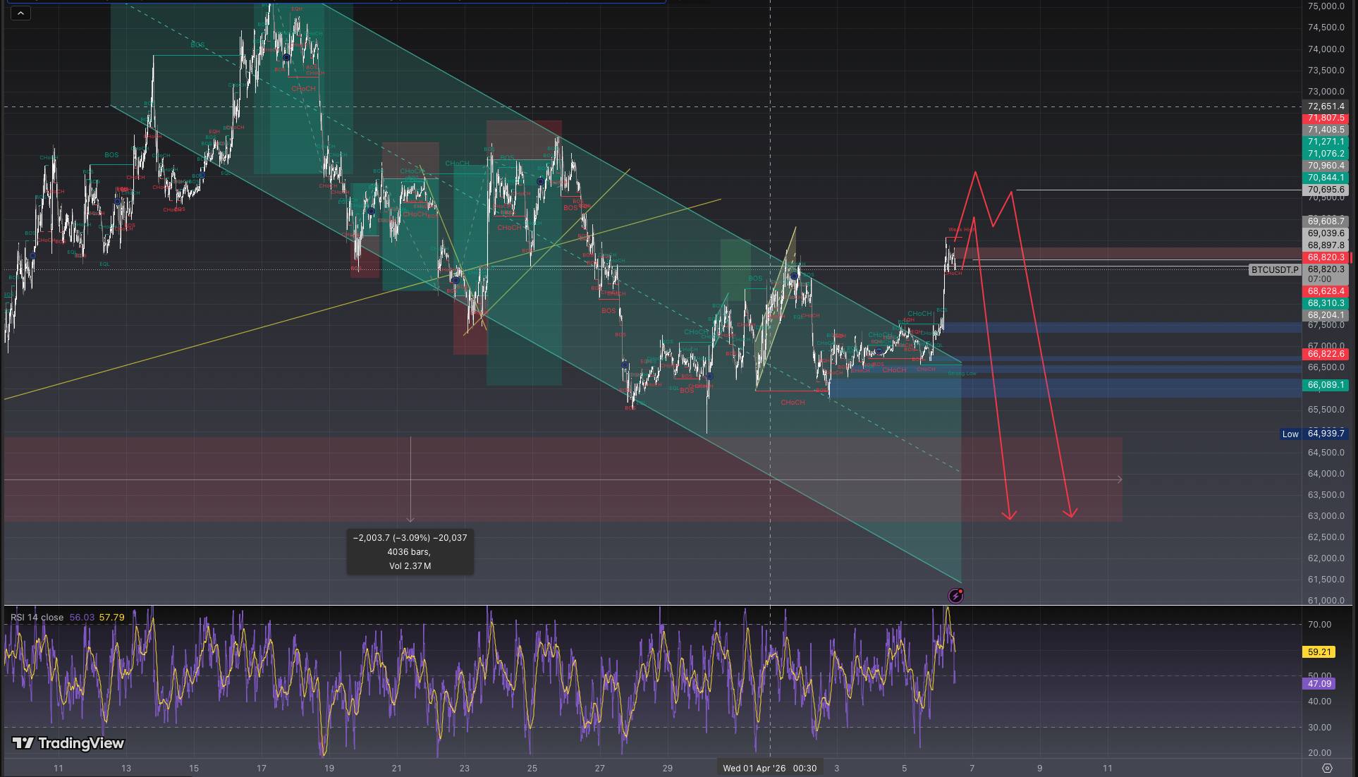Click the gray 68,204.1 price label

tap(1326, 315)
